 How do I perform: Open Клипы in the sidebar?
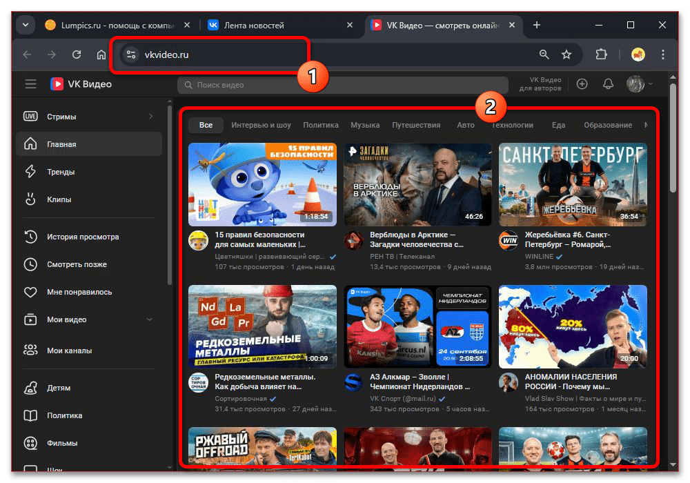tap(88, 199)
